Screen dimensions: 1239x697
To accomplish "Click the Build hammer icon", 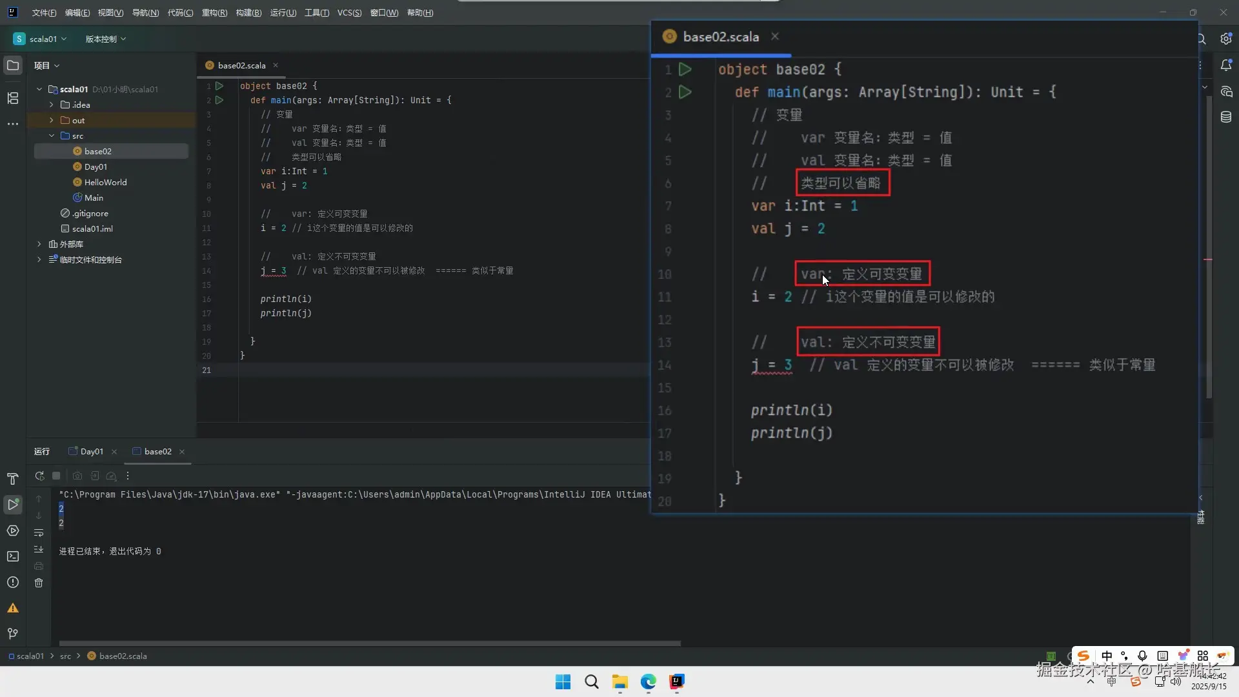I will [13, 479].
